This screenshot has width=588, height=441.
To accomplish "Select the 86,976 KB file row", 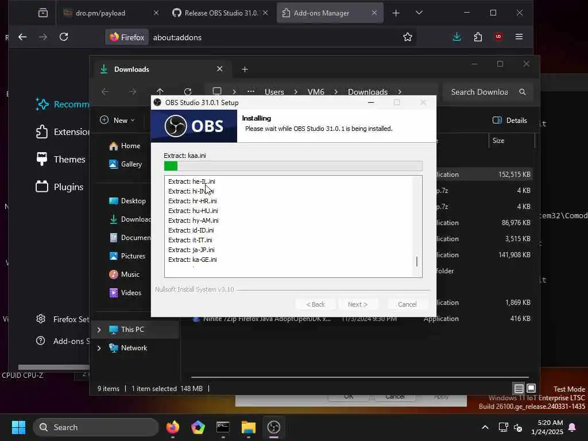I will pyautogui.click(x=486, y=223).
